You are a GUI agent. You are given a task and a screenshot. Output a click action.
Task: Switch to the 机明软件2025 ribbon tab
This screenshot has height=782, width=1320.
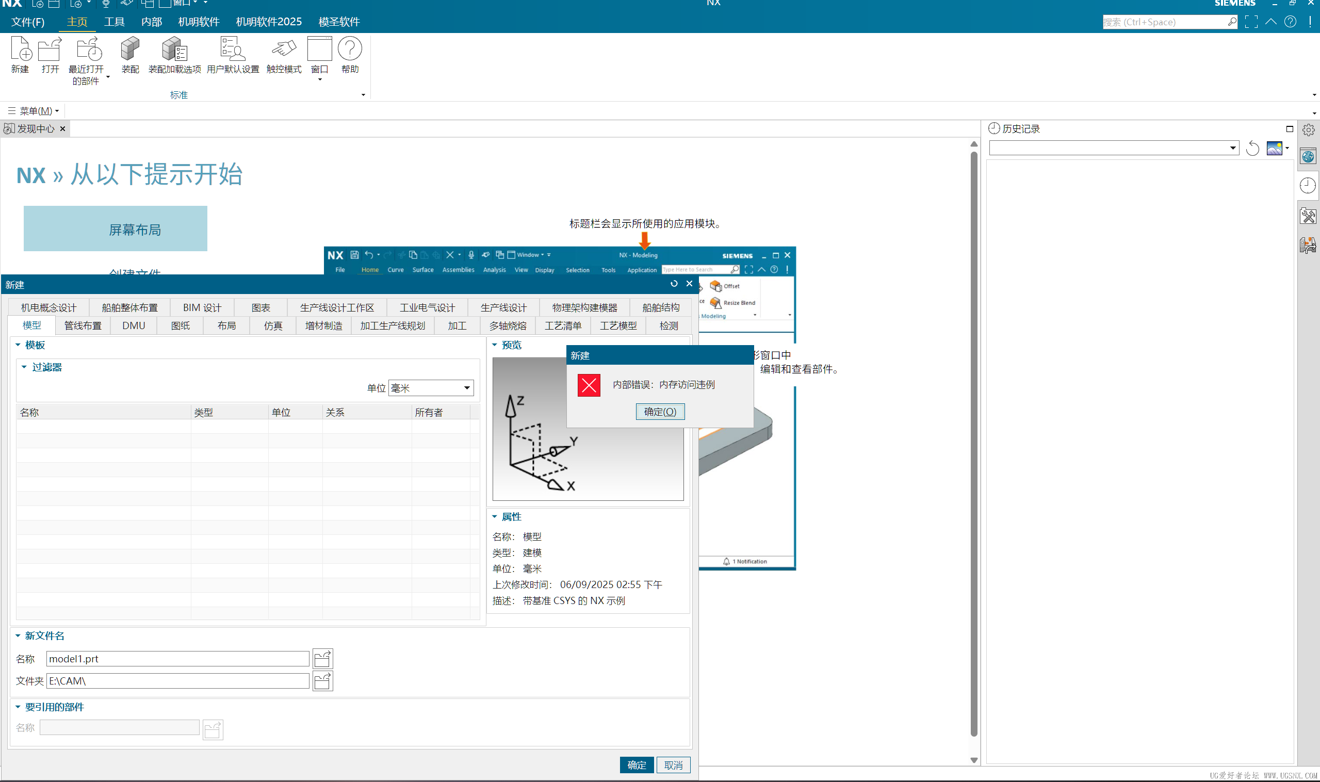tap(269, 22)
